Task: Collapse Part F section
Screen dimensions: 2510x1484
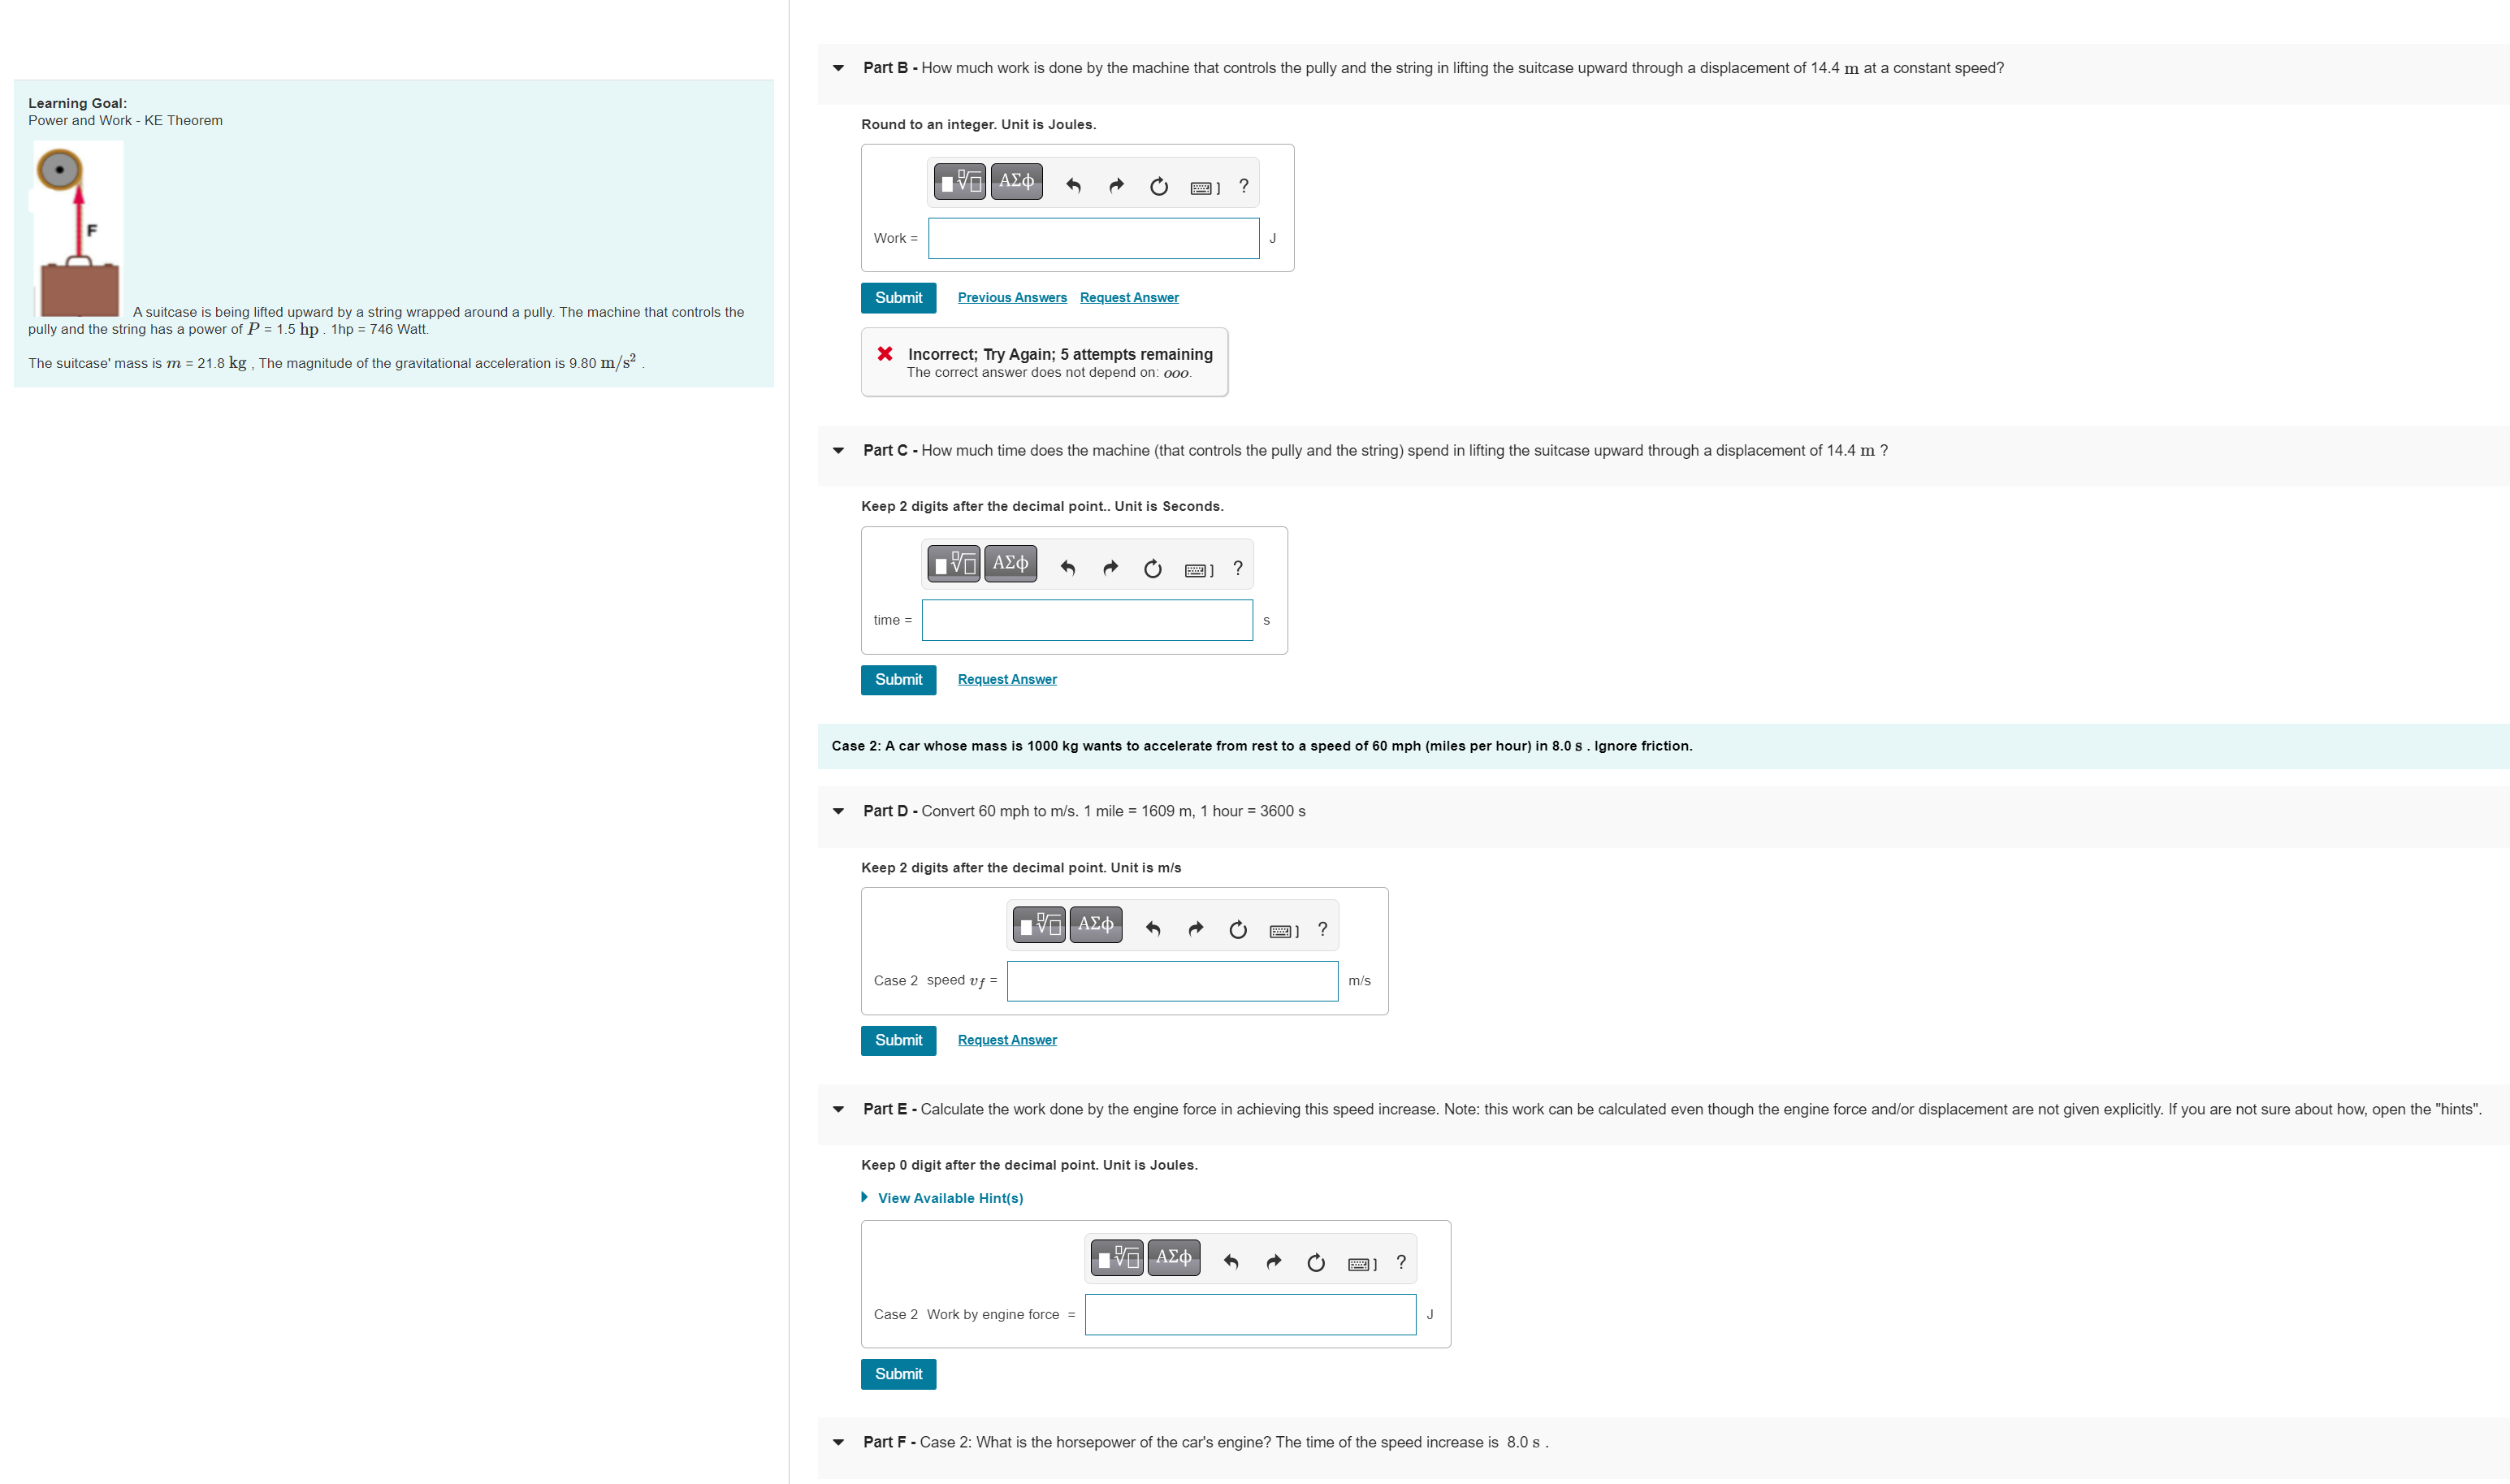Action: [838, 1442]
